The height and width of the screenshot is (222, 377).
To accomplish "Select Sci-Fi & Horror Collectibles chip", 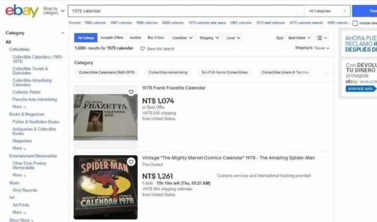I will (225, 72).
